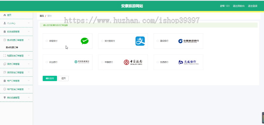The height and width of the screenshot is (125, 264).
Task: Expand the 酒店取消订单管理 chevron
Action: click(29, 72)
